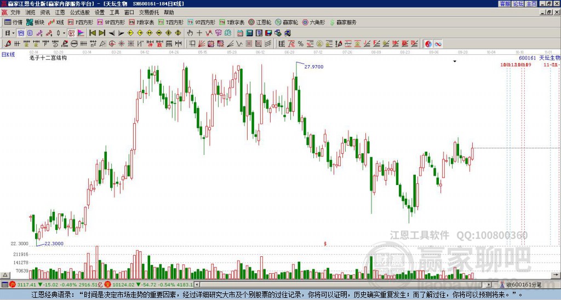561x300 pixels.
Task: Jump to first bar with green skip-back icon
Action: [92, 33]
